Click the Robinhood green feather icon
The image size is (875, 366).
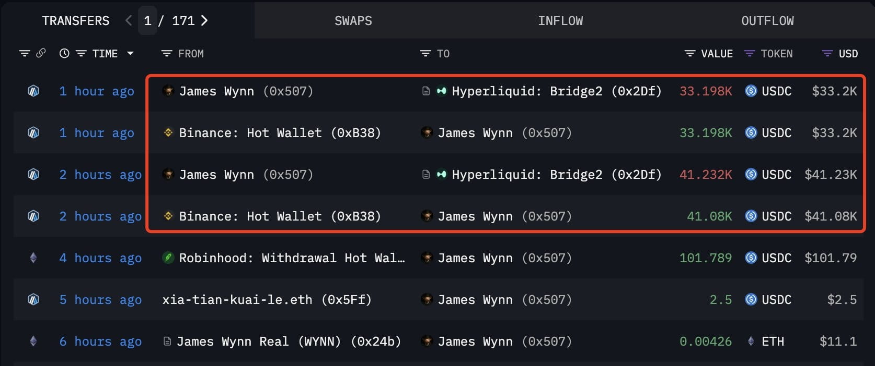[168, 258]
